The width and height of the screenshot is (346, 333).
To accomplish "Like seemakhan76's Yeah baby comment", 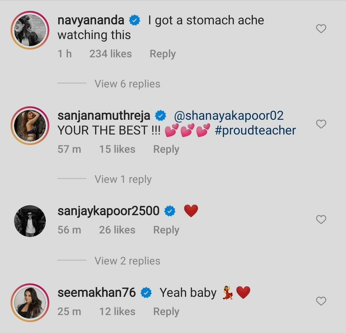I will [x=321, y=301].
